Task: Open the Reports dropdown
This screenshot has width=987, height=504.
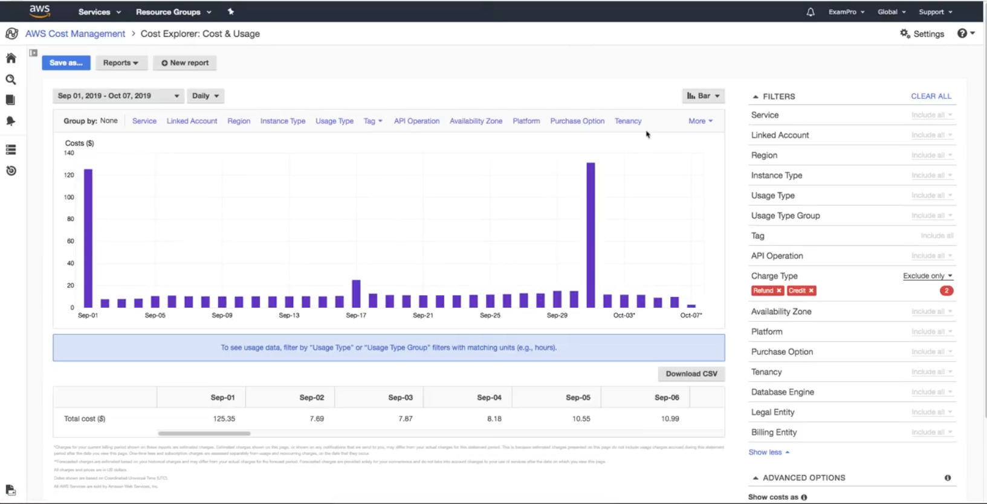Action: pos(121,63)
